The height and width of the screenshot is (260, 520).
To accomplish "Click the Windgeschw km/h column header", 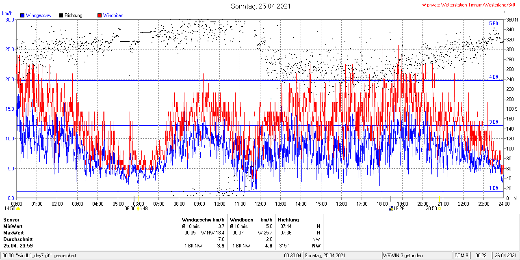I will coord(203,220).
